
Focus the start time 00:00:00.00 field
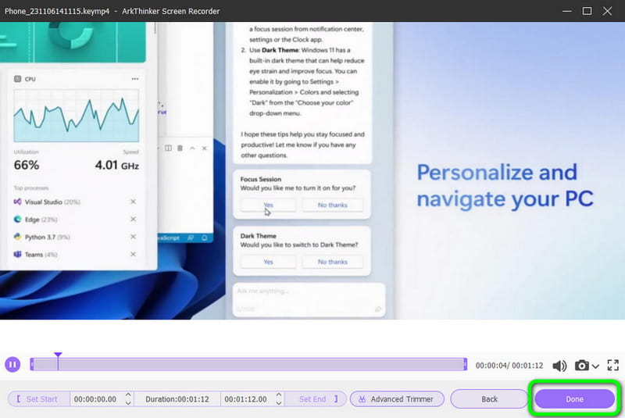tap(95, 399)
